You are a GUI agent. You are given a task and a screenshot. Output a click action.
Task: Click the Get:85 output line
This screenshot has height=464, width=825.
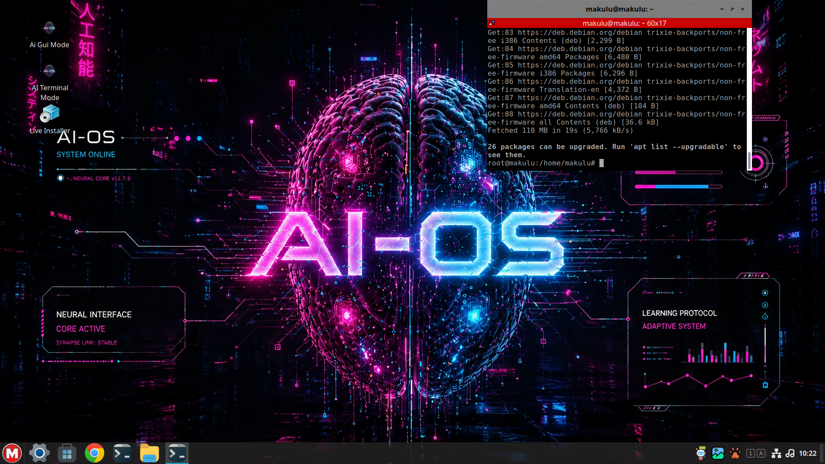tap(617, 69)
